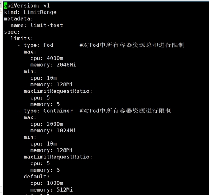Click the metadata: line
209x195 pixels.
(18, 19)
